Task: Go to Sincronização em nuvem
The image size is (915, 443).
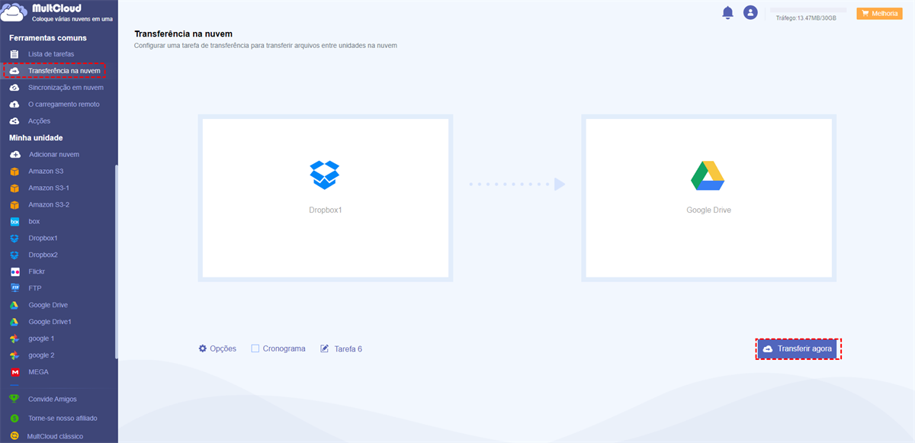Action: [x=66, y=88]
